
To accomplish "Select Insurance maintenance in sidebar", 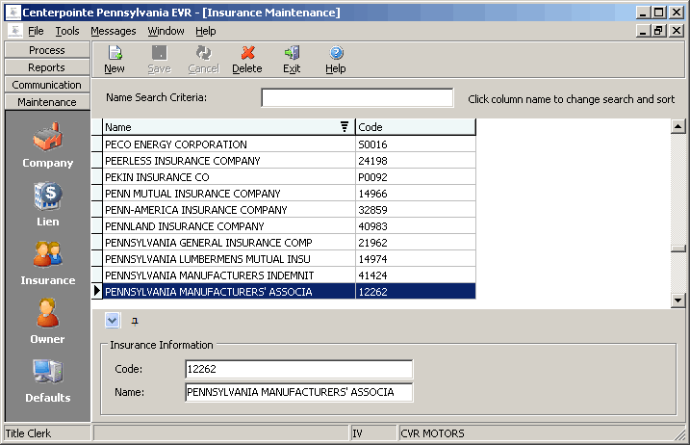I will [47, 263].
